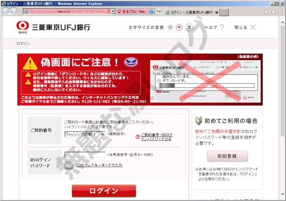Viewport: 286px width, 201px height.
Task: Click the 閉じる close link
Action: (241, 28)
